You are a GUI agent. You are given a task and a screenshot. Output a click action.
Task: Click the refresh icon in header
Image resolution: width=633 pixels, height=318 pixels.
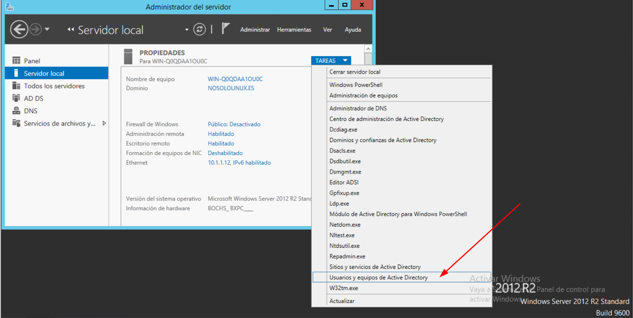(199, 30)
